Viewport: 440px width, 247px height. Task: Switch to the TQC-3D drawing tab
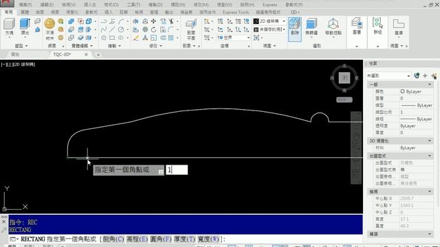pos(63,54)
